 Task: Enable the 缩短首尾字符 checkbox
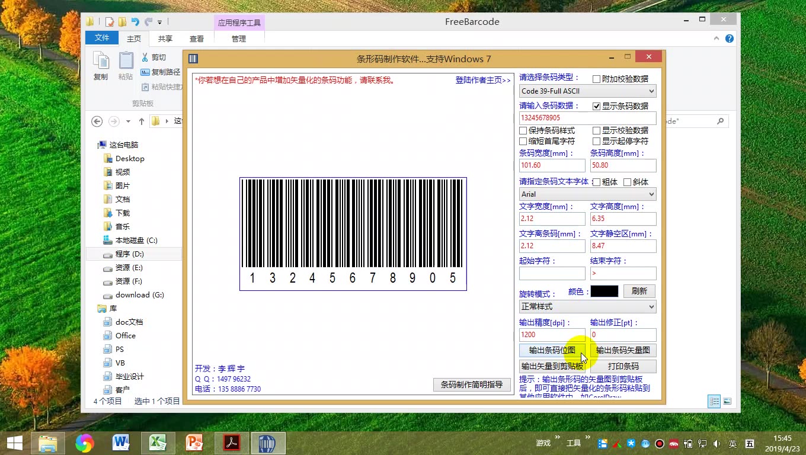click(523, 142)
